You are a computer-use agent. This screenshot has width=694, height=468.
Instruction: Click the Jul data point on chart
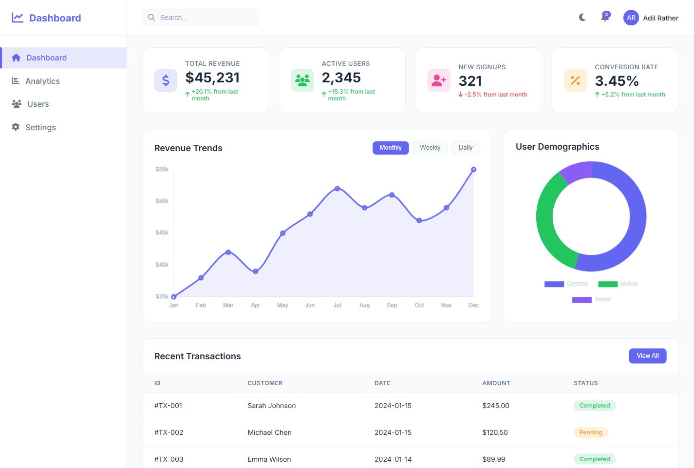[338, 189]
